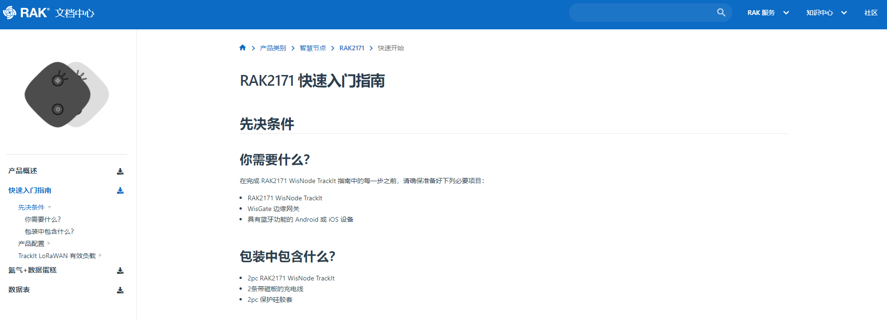Open the 产品类别 breadcrumb link

point(273,48)
